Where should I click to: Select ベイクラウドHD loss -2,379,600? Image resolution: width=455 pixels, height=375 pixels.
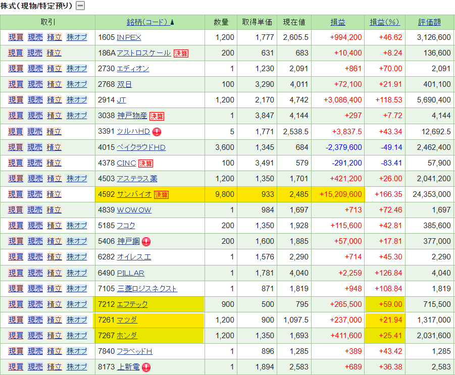click(x=343, y=147)
